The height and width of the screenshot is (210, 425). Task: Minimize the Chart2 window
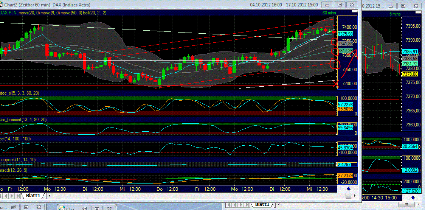pos(328,5)
